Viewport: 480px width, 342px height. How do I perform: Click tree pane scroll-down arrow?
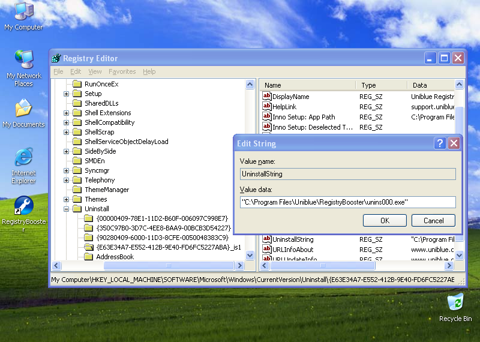click(250, 255)
